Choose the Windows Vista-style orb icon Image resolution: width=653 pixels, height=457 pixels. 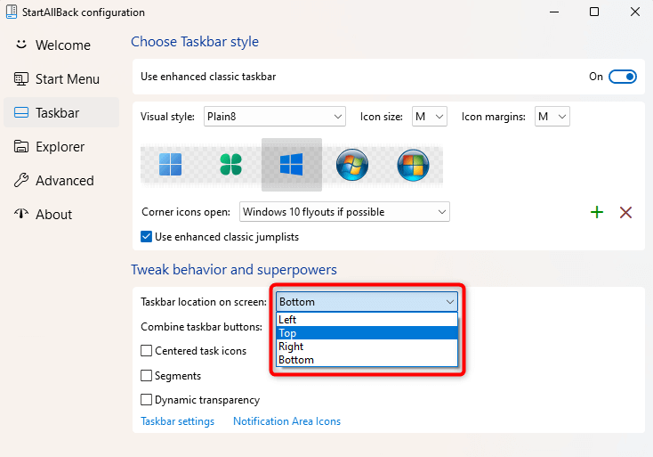click(412, 165)
